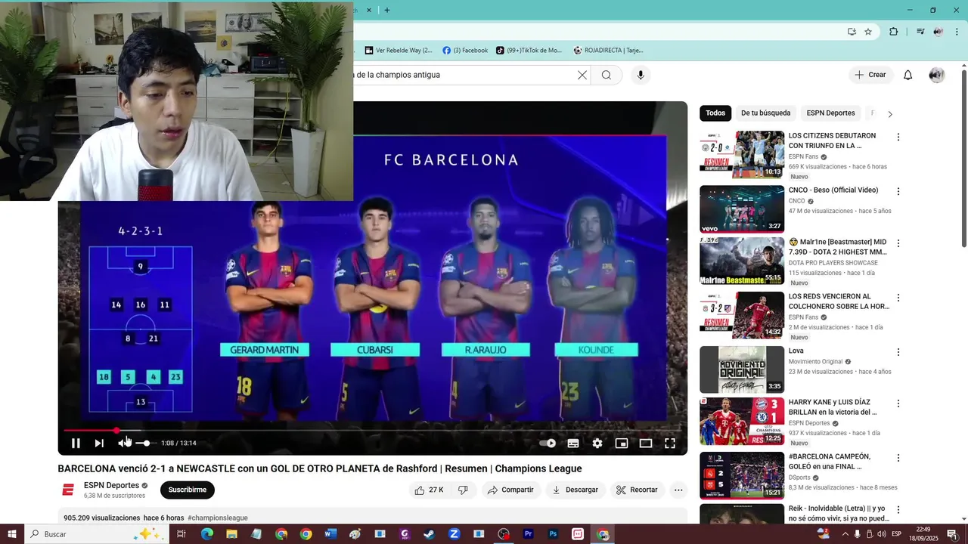Pause the YouTube video

point(76,444)
